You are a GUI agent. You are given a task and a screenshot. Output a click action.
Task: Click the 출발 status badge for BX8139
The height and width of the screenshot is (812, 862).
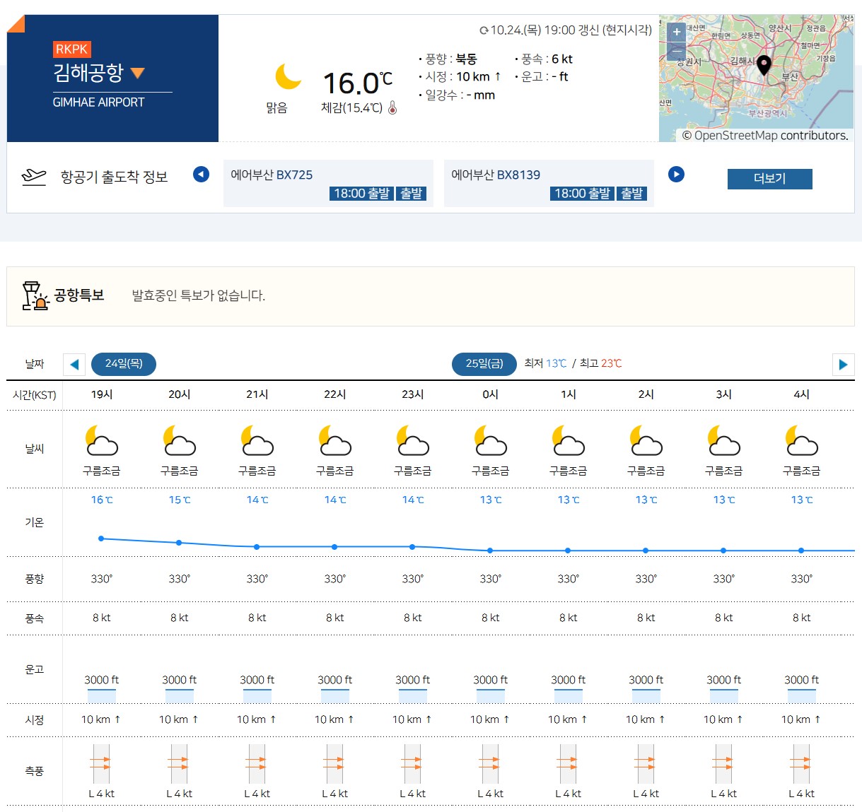(x=633, y=193)
